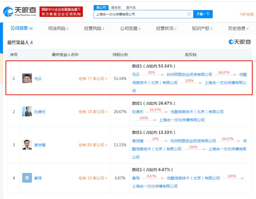This screenshot has height=199, width=256.
Task: Click the 13.33% shareholding cell
Action: [x=120, y=145]
